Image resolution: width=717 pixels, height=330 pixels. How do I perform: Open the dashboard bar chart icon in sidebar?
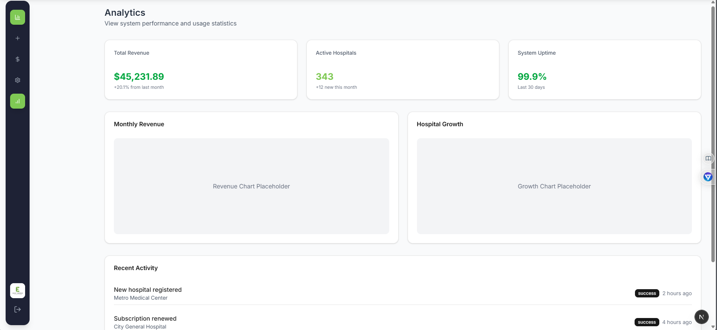coord(18,17)
